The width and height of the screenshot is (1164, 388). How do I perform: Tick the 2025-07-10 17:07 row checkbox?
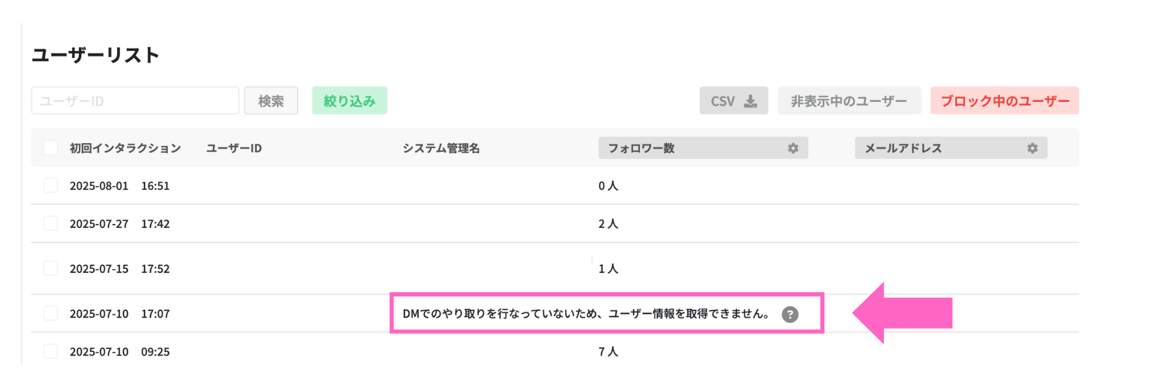click(x=51, y=313)
